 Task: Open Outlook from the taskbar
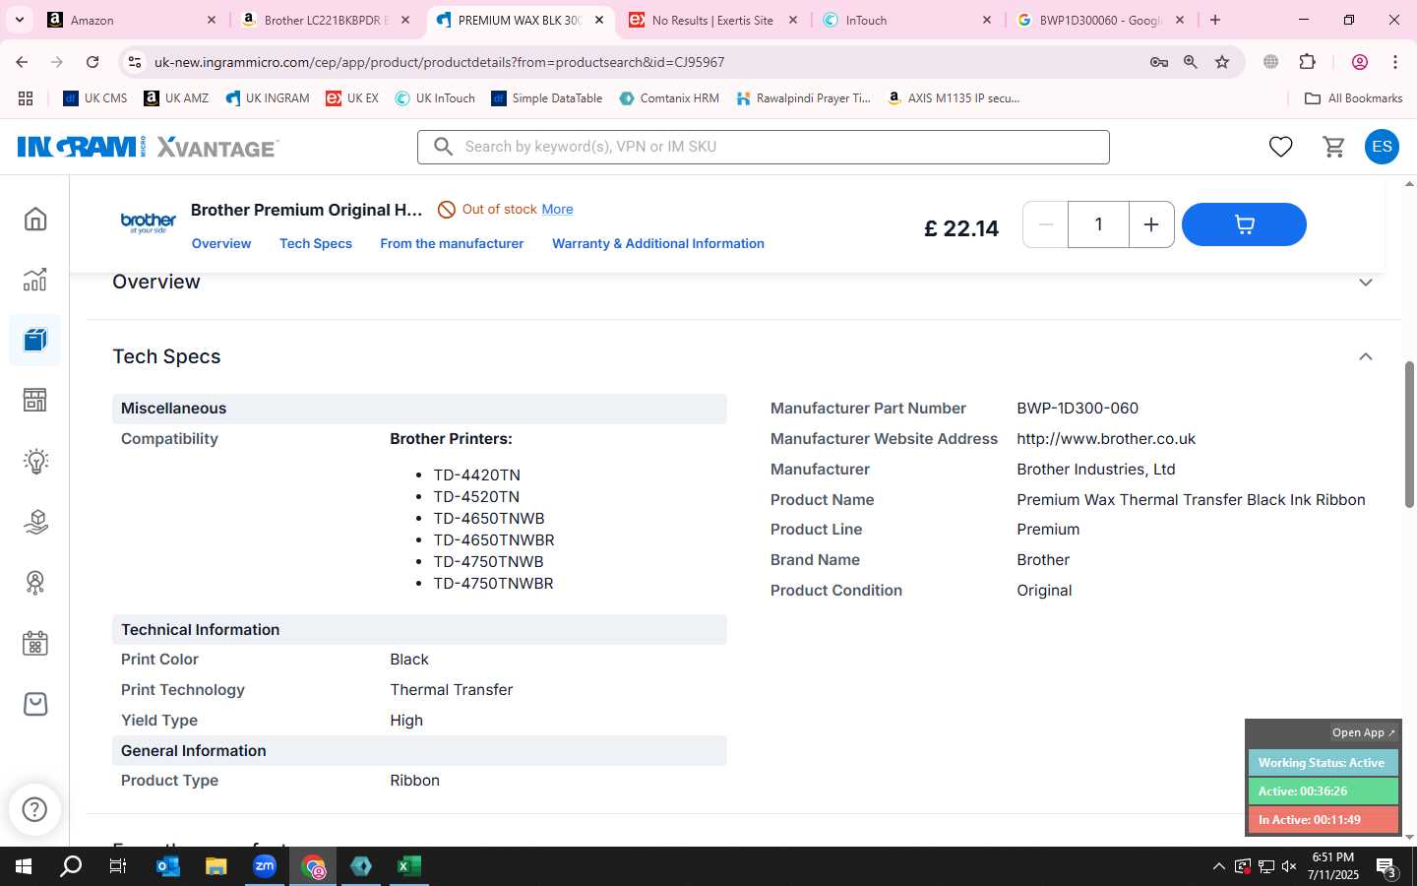(x=167, y=866)
